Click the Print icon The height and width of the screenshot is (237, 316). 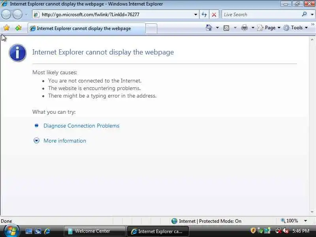click(244, 28)
